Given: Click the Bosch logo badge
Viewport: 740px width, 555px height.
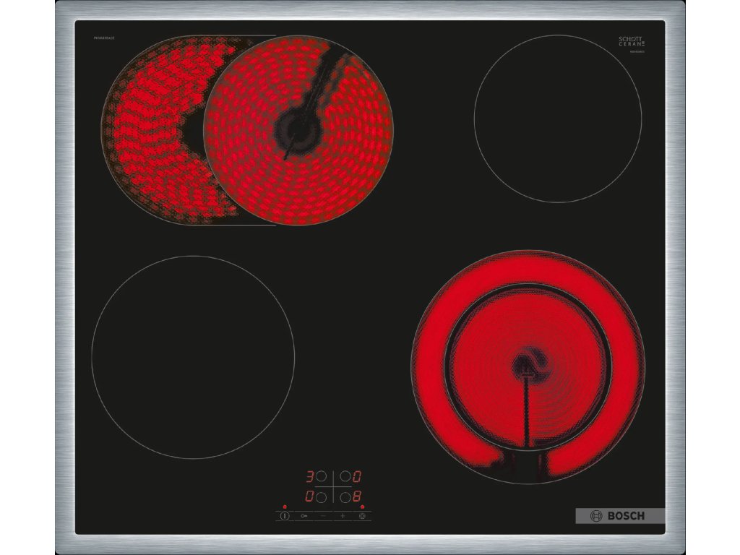Looking at the screenshot, I should [619, 516].
